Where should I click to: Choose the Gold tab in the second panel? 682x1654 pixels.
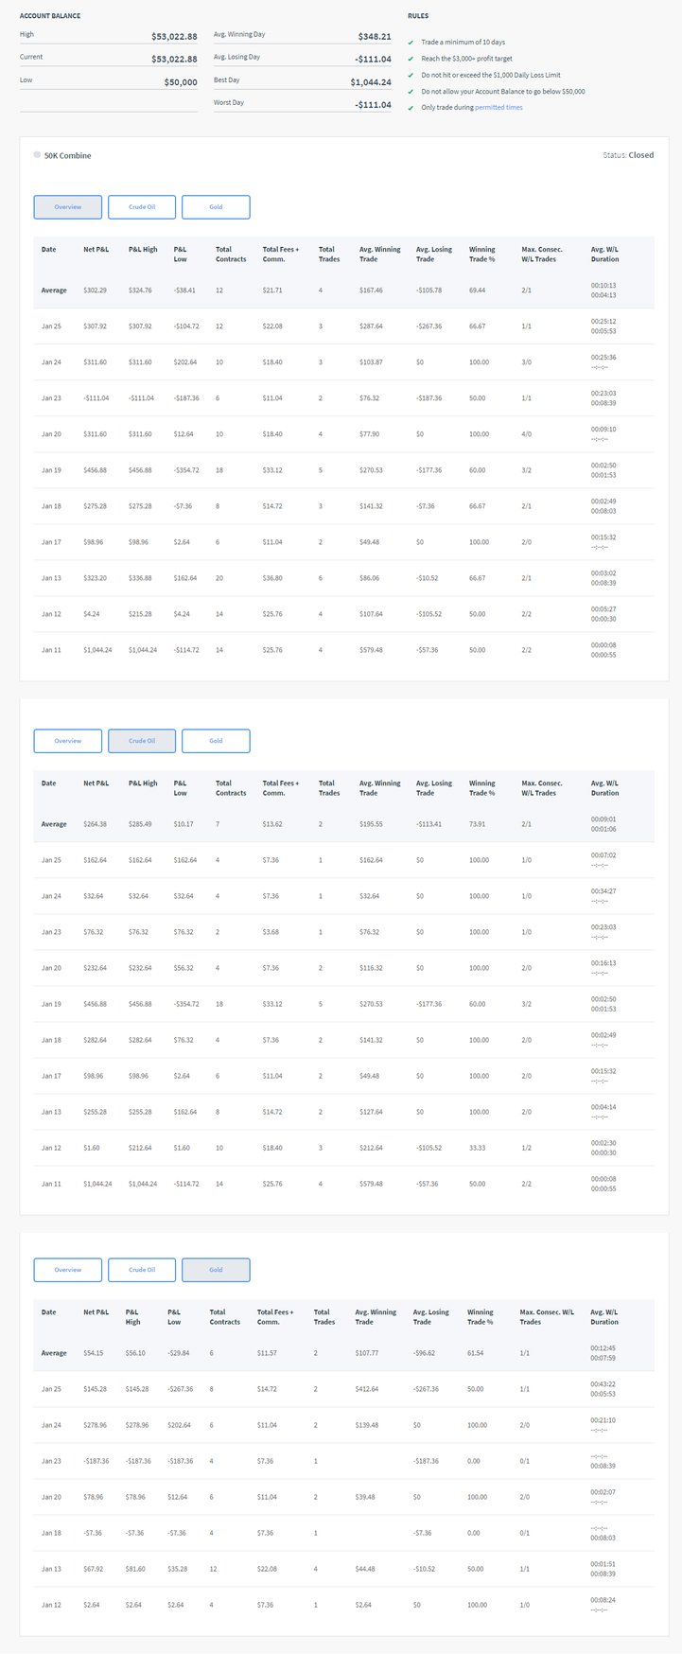pos(216,741)
